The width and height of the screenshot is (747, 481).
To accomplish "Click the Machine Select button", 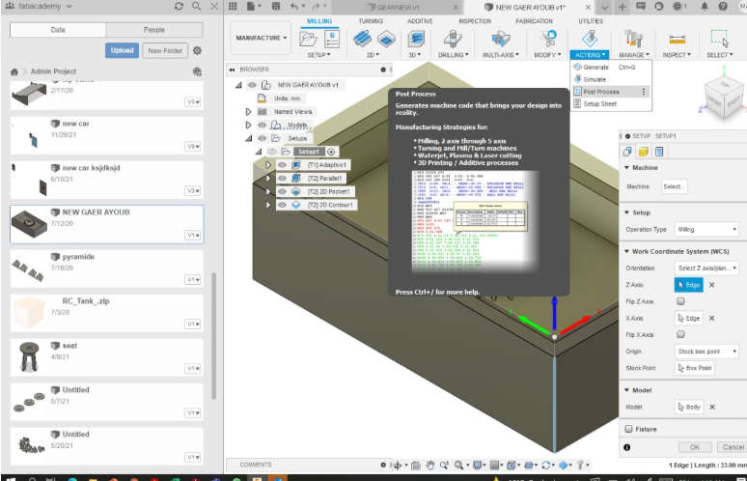I will coord(674,186).
